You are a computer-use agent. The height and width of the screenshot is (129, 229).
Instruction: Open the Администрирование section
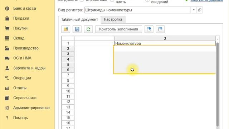[x=31, y=108]
